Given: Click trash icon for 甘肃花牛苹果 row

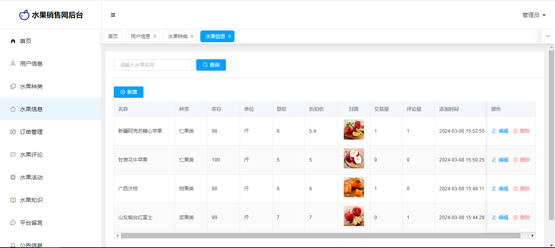Looking at the screenshot, I should click(x=516, y=160).
